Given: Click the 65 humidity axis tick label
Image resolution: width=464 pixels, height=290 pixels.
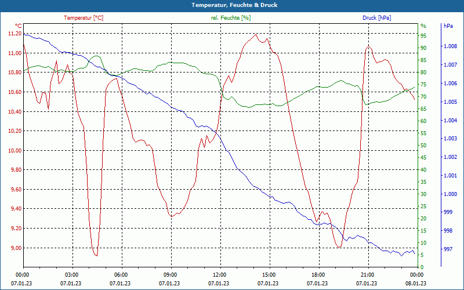Looking at the screenshot, I should (x=423, y=109).
